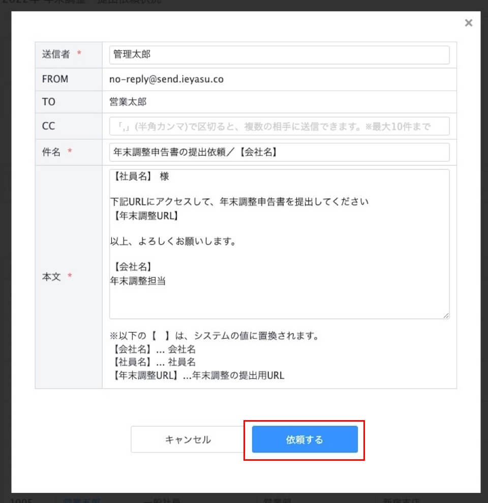Place cursor on 年末調整担当 signature line

tap(138, 280)
